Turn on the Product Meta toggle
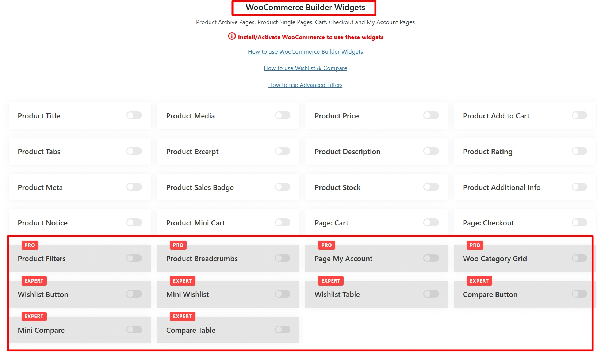Image resolution: width=597 pixels, height=359 pixels. tap(134, 187)
